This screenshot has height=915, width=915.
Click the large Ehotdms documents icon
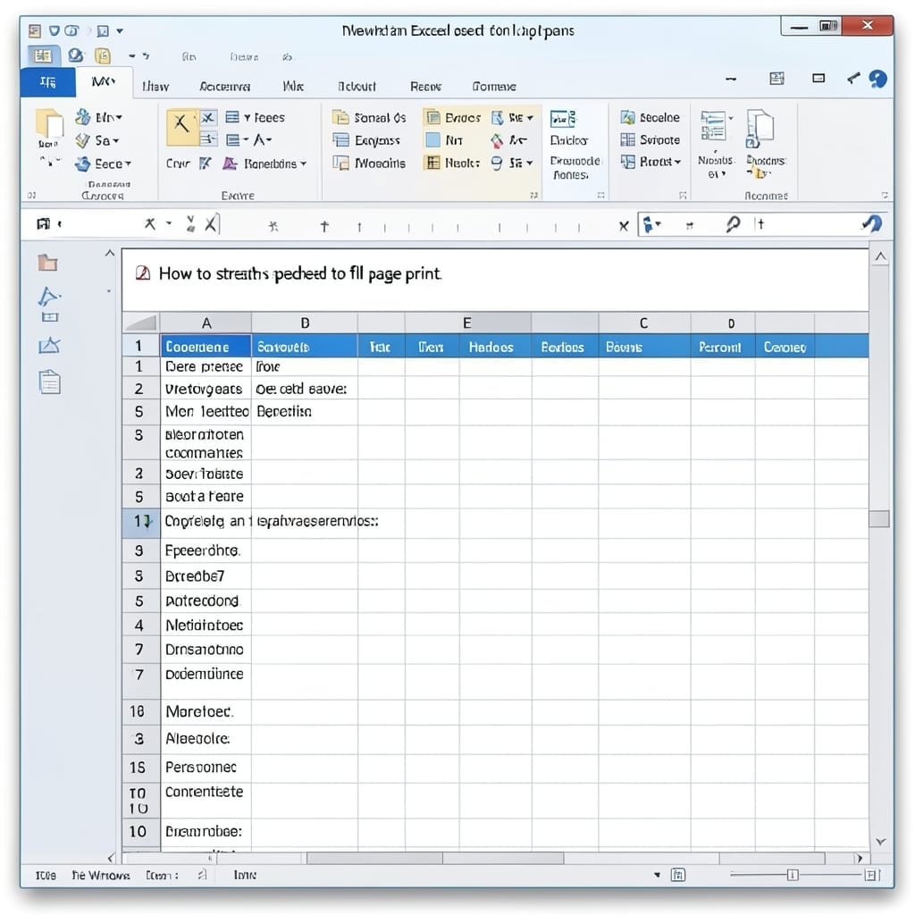click(x=760, y=128)
